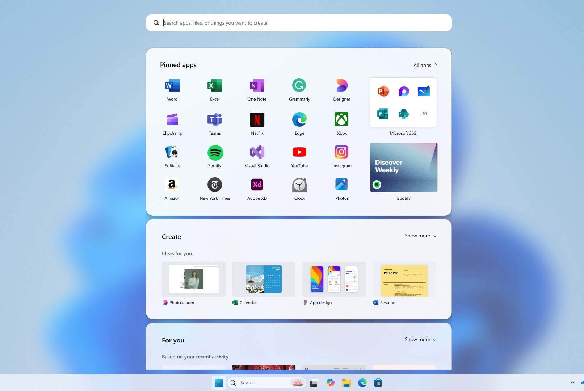The image size is (584, 391).
Task: Expand the Create section with Show more
Action: click(x=420, y=236)
